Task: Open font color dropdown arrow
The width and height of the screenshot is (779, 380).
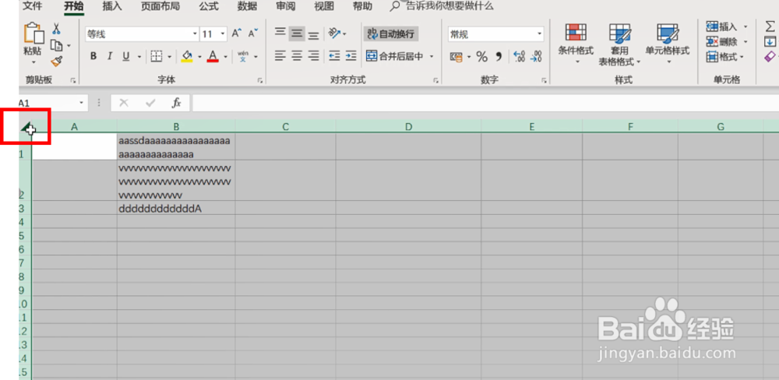Action: (225, 57)
